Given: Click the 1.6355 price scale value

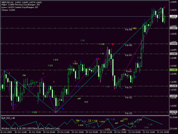Looking at the screenshot, I should click(173, 82).
